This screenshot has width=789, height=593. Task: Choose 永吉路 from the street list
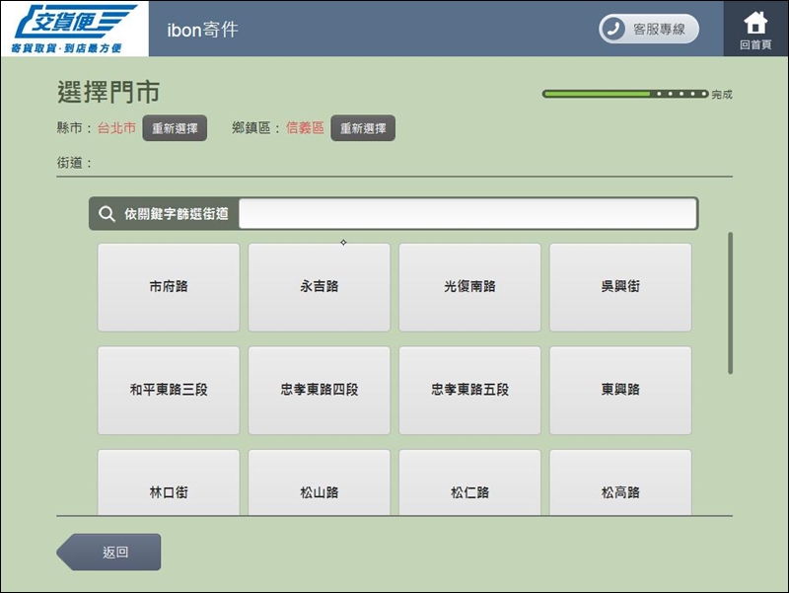tap(320, 287)
